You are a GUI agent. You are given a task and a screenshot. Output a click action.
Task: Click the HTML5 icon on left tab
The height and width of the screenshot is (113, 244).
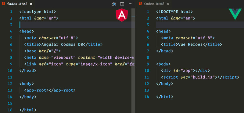[x=3, y=4]
